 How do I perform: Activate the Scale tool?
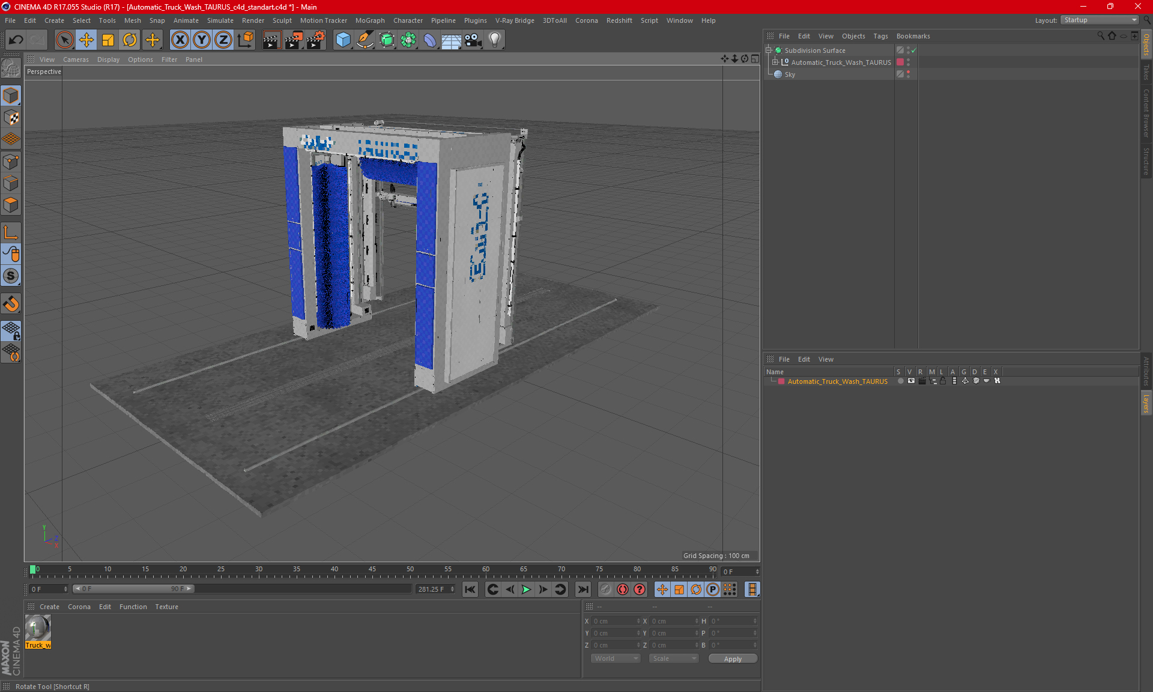pyautogui.click(x=108, y=40)
